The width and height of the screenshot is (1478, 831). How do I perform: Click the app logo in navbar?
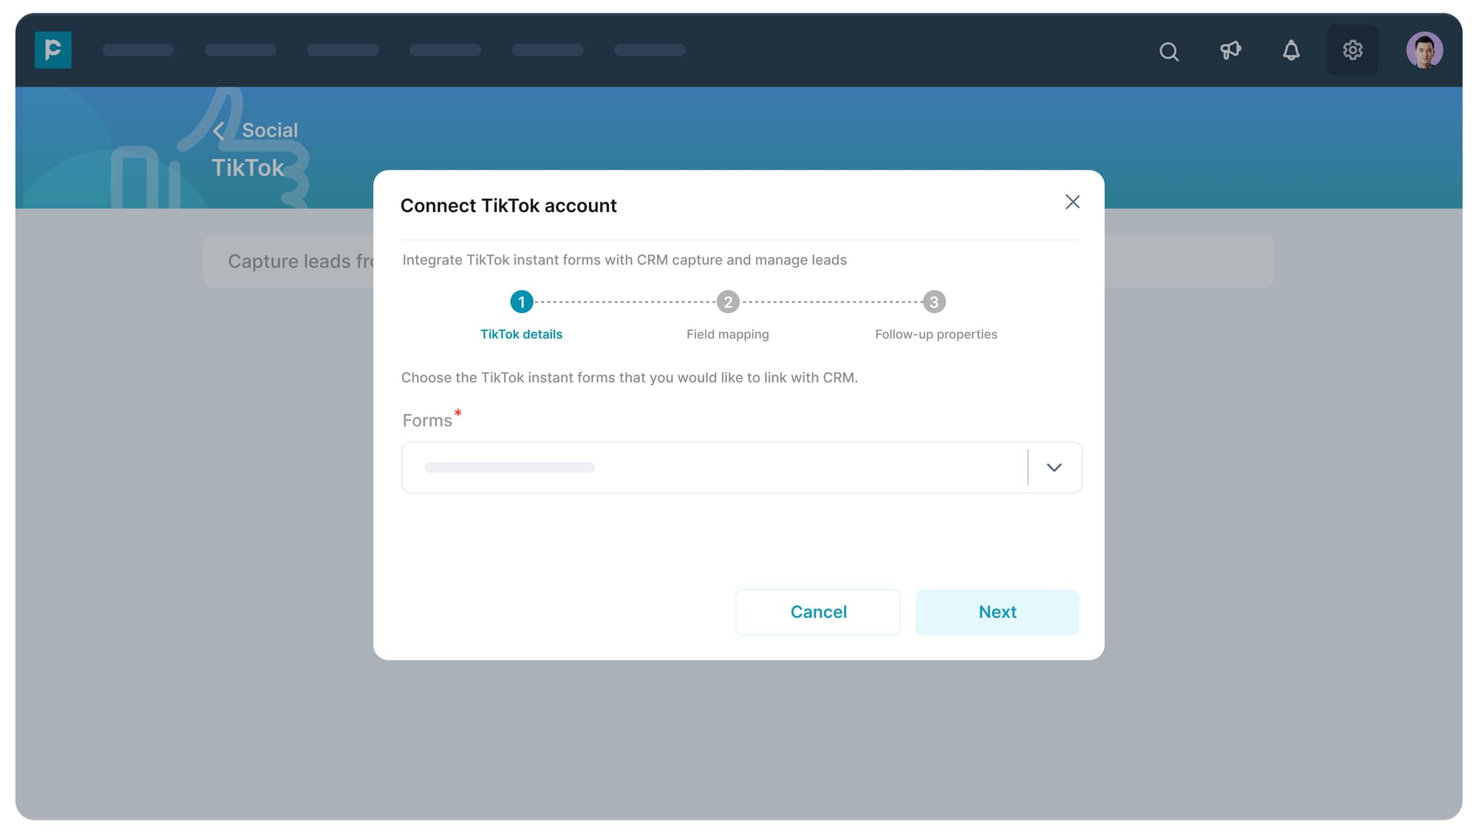tap(53, 50)
